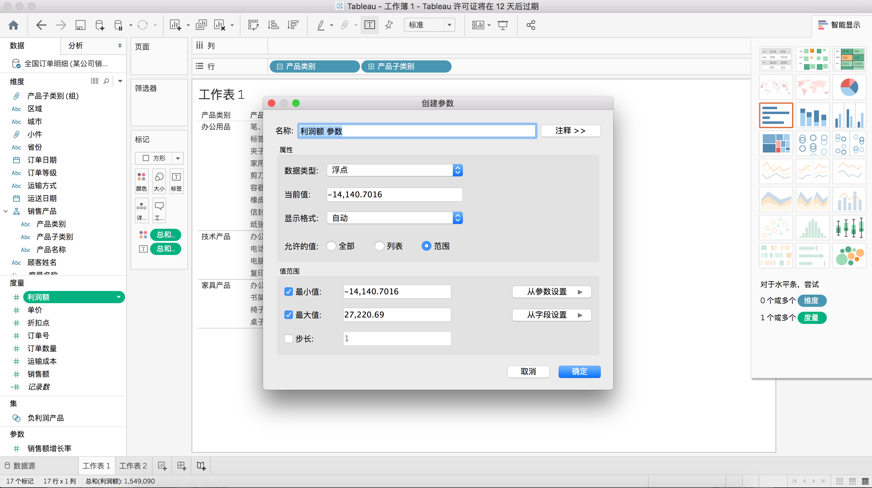Click the 取消 button
The width and height of the screenshot is (872, 488).
pyautogui.click(x=528, y=371)
